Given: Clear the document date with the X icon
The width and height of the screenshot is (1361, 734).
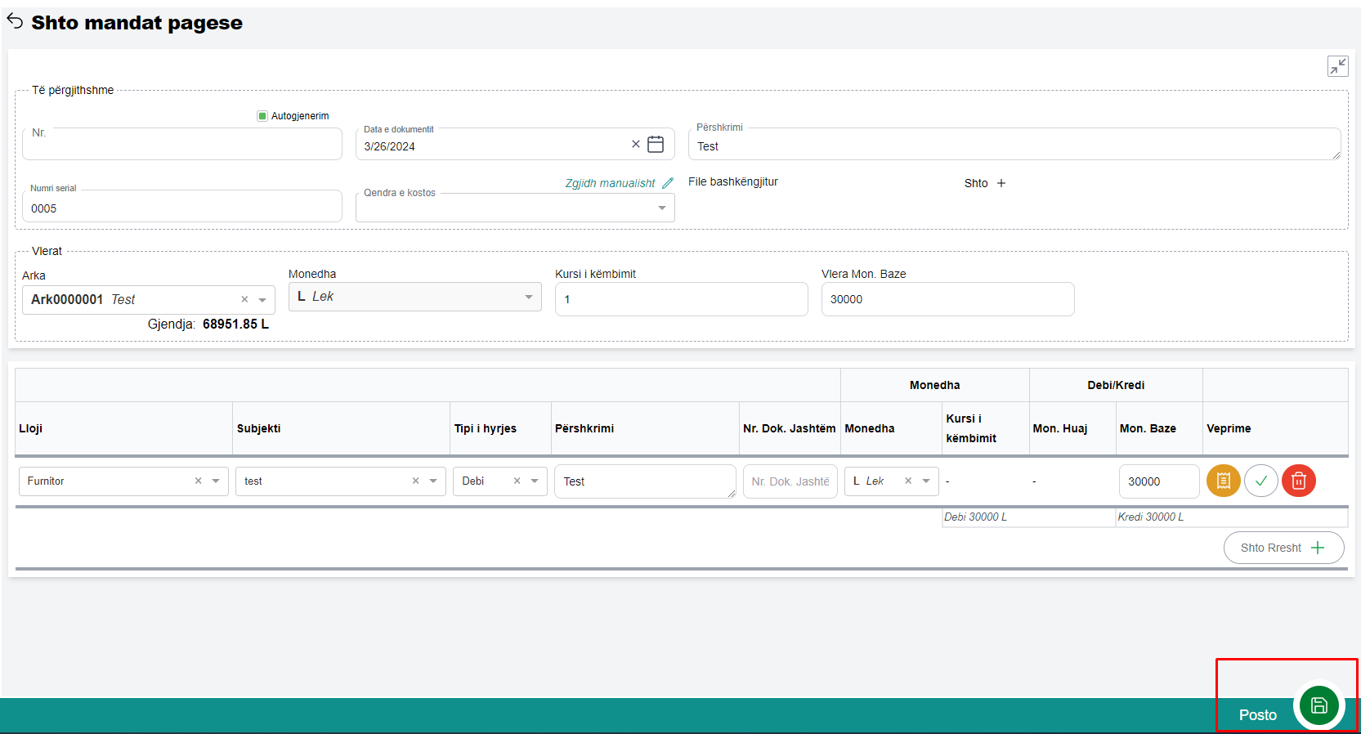Looking at the screenshot, I should coord(635,145).
